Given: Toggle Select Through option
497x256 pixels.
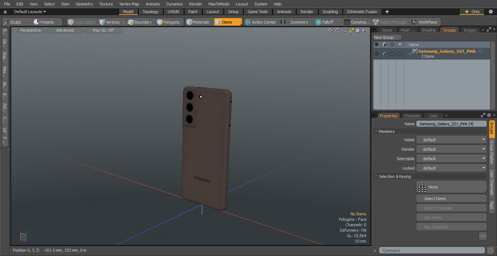Looking at the screenshot, I should click(x=390, y=22).
